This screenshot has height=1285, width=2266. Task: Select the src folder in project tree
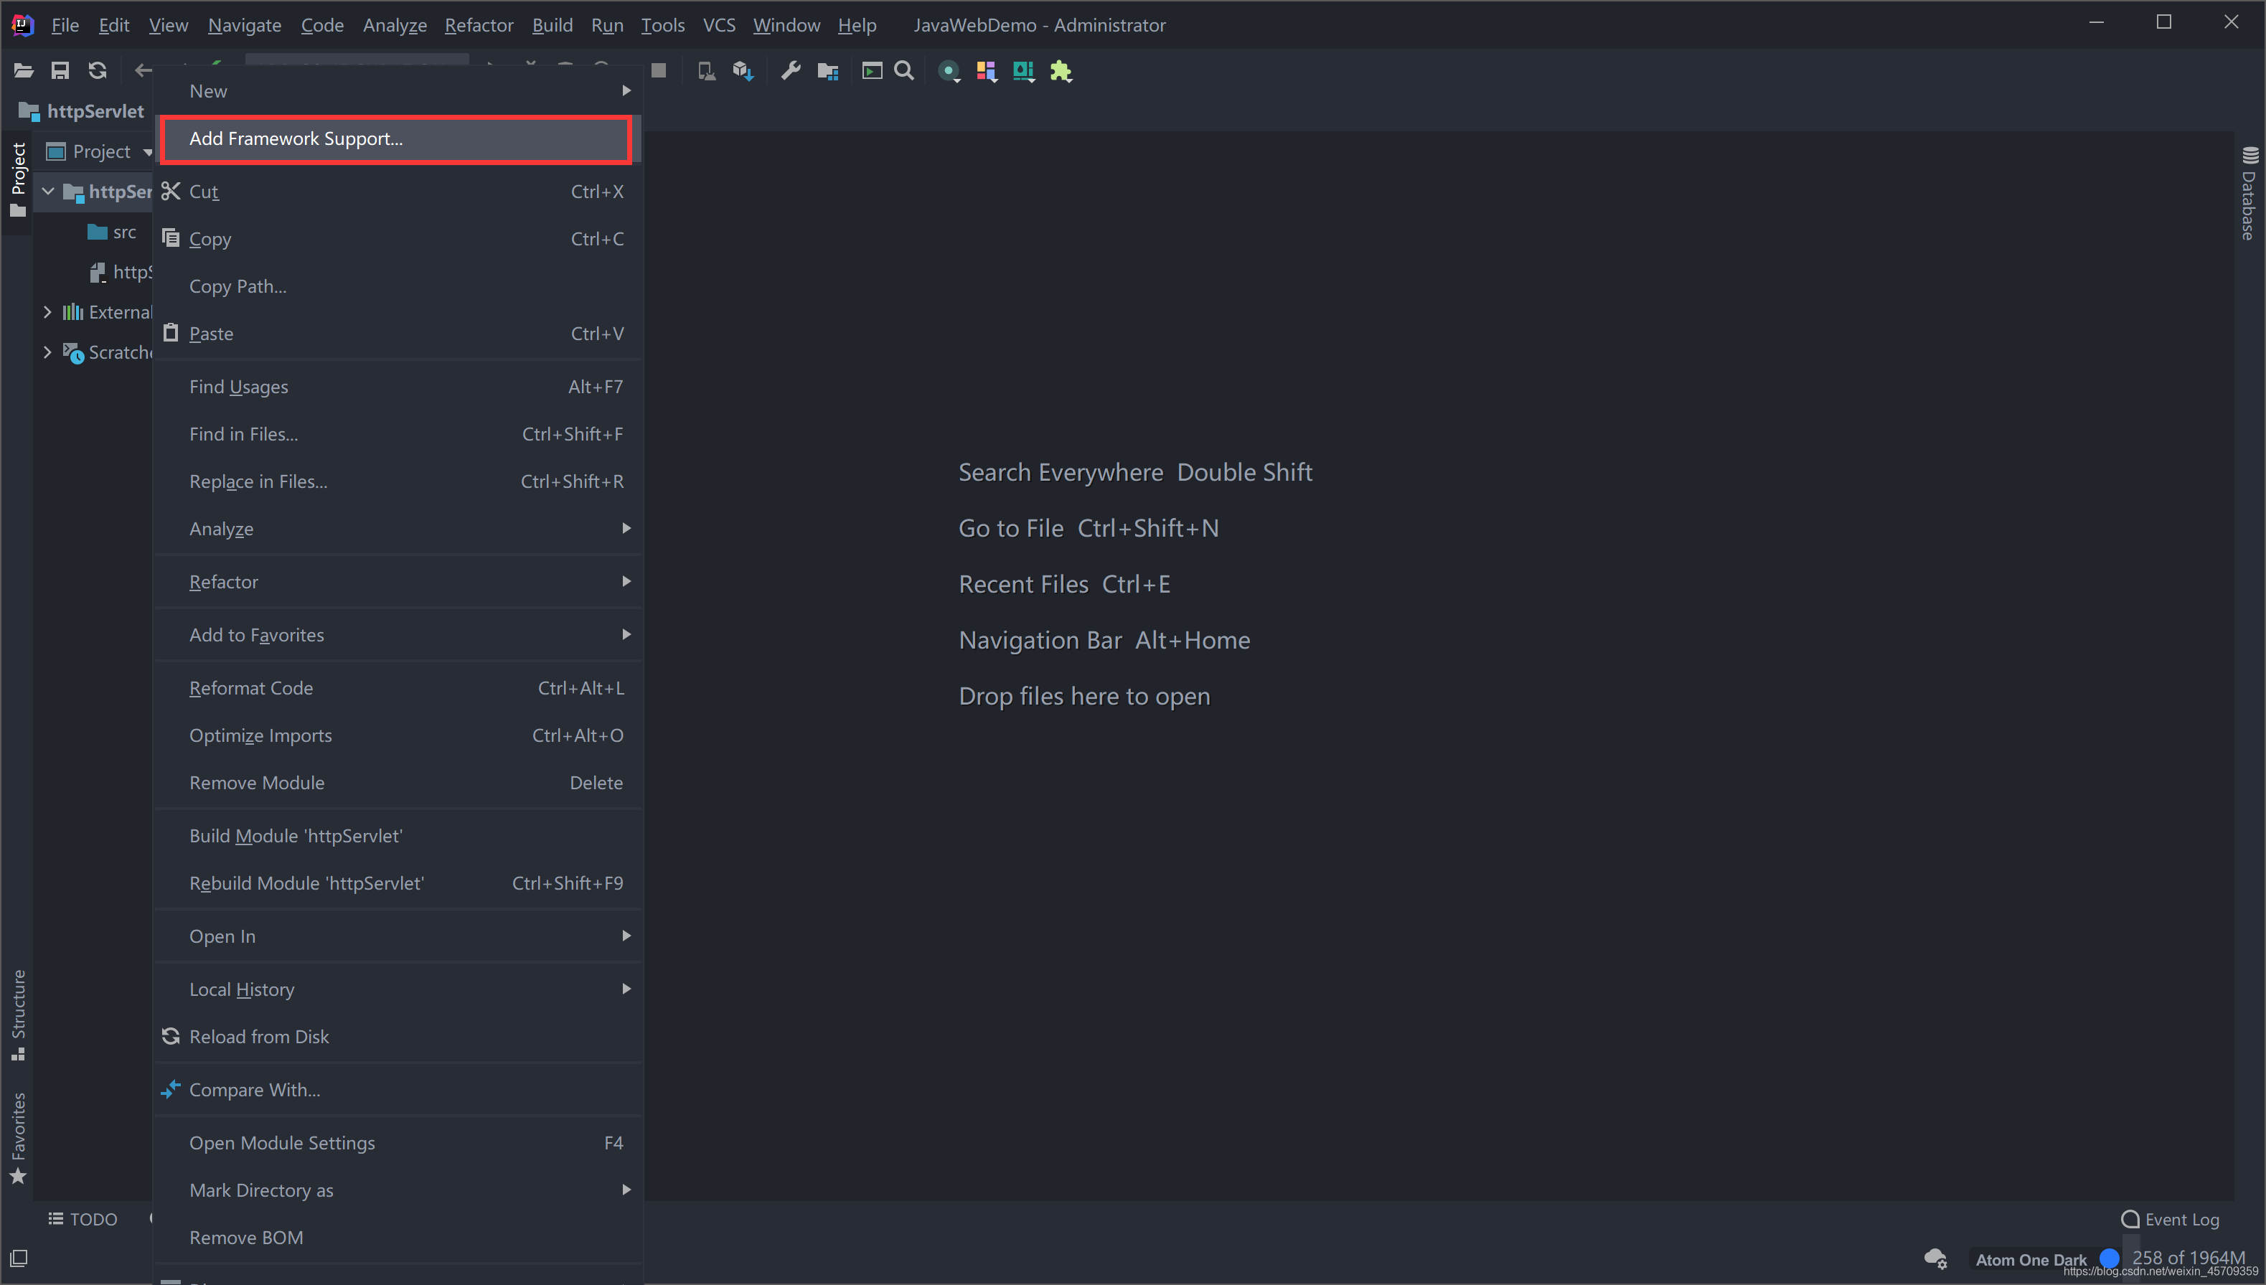click(112, 231)
